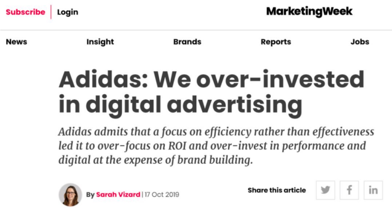The width and height of the screenshot is (392, 211).
Task: Open the News section
Action: 16,42
